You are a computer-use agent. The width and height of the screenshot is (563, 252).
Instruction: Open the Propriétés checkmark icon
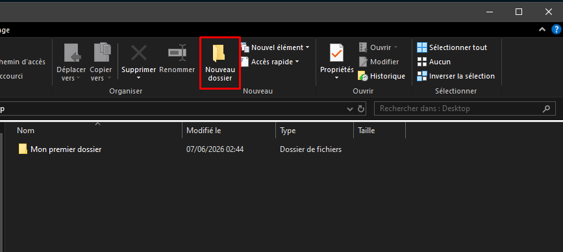point(337,53)
